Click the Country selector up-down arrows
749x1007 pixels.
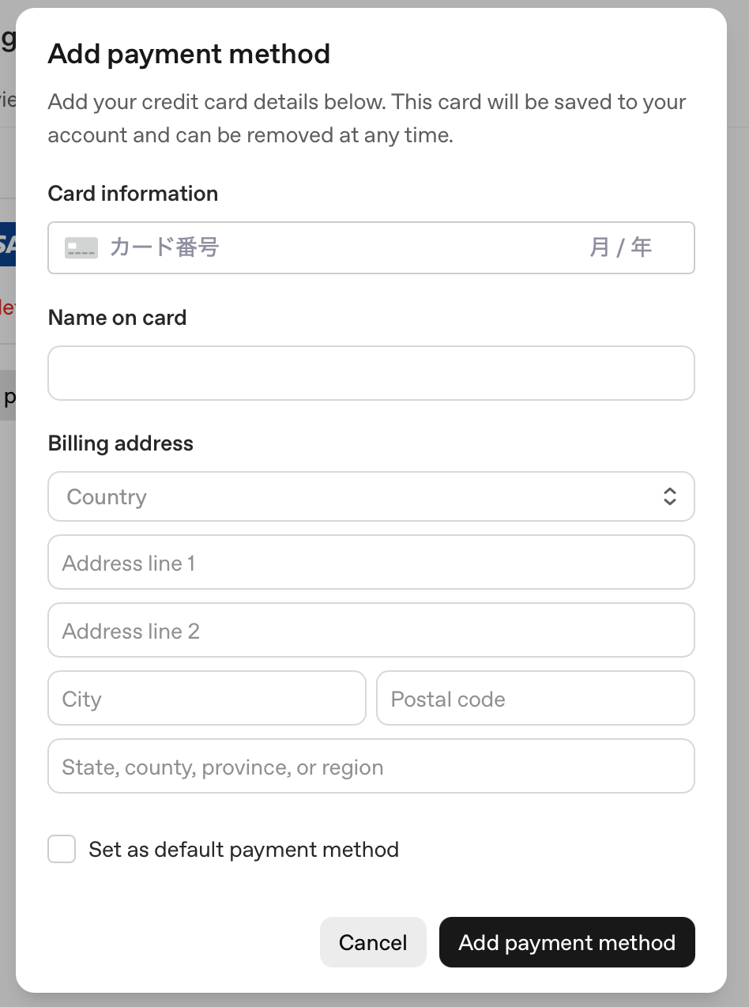click(x=669, y=496)
